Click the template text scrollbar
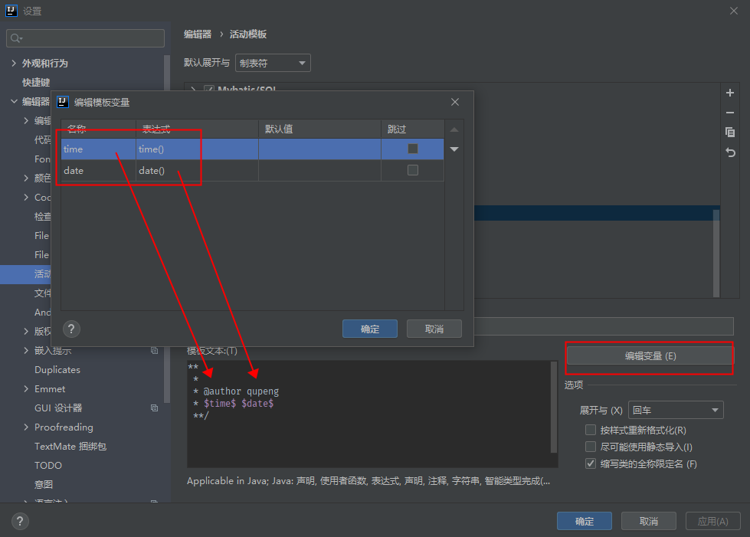 coord(554,407)
